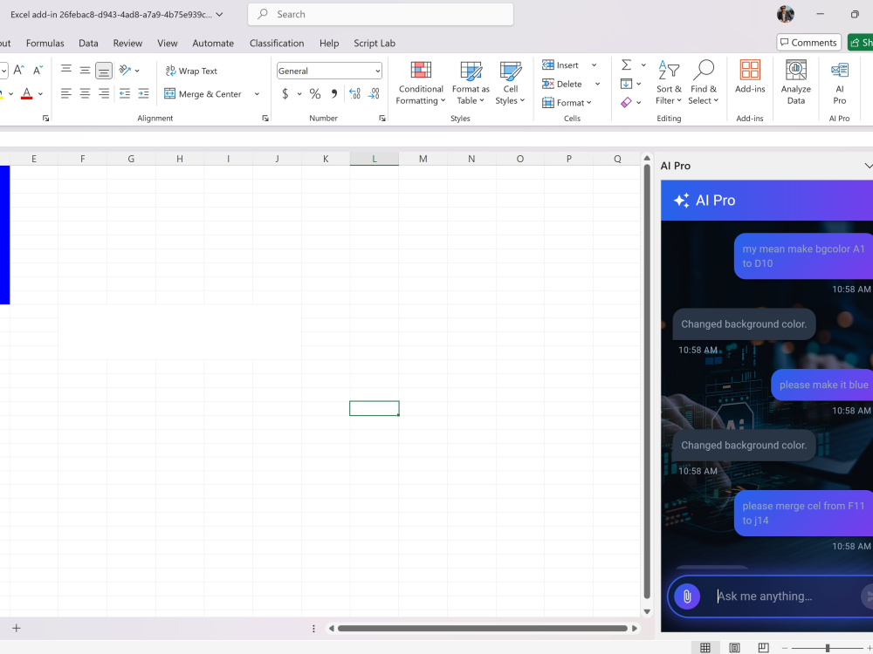Open Find & Select menu
The width and height of the screenshot is (873, 654).
coord(703,83)
